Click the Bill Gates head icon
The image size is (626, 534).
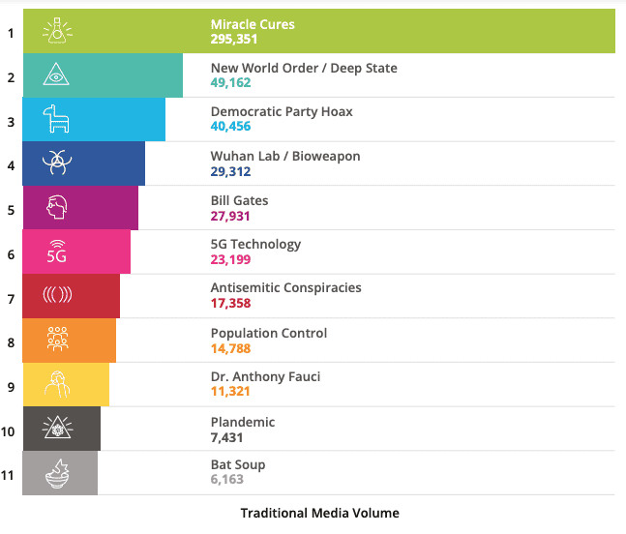pos(57,207)
